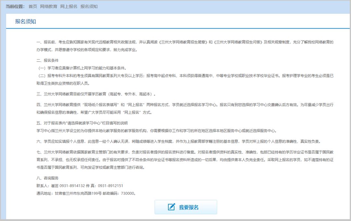
Task: Navigate to 网上报名 breadcrumb link
Action: (69, 6)
